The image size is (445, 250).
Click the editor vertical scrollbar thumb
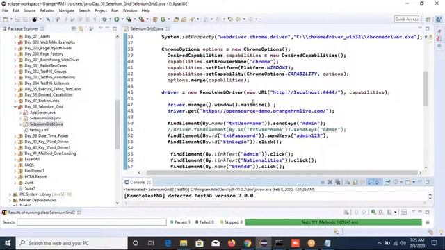click(426, 88)
